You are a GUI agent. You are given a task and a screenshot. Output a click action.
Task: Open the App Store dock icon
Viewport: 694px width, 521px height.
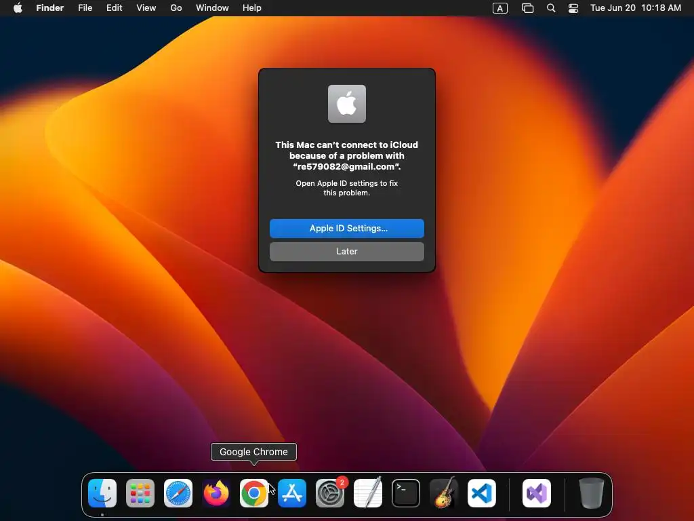[292, 493]
